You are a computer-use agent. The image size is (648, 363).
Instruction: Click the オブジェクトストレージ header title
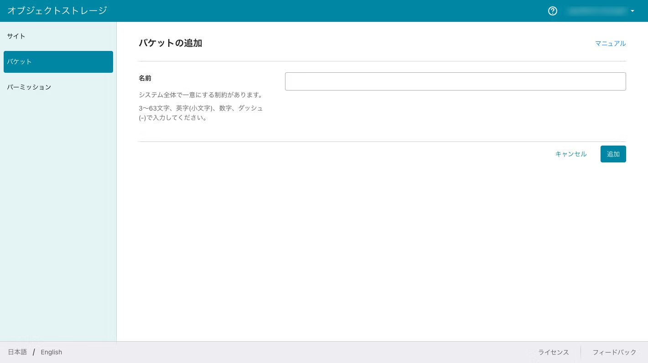(x=57, y=10)
